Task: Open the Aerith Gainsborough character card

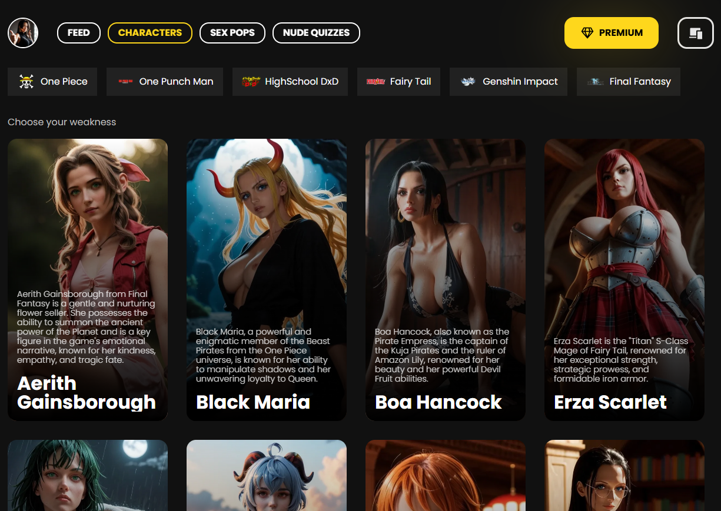Action: click(x=88, y=280)
